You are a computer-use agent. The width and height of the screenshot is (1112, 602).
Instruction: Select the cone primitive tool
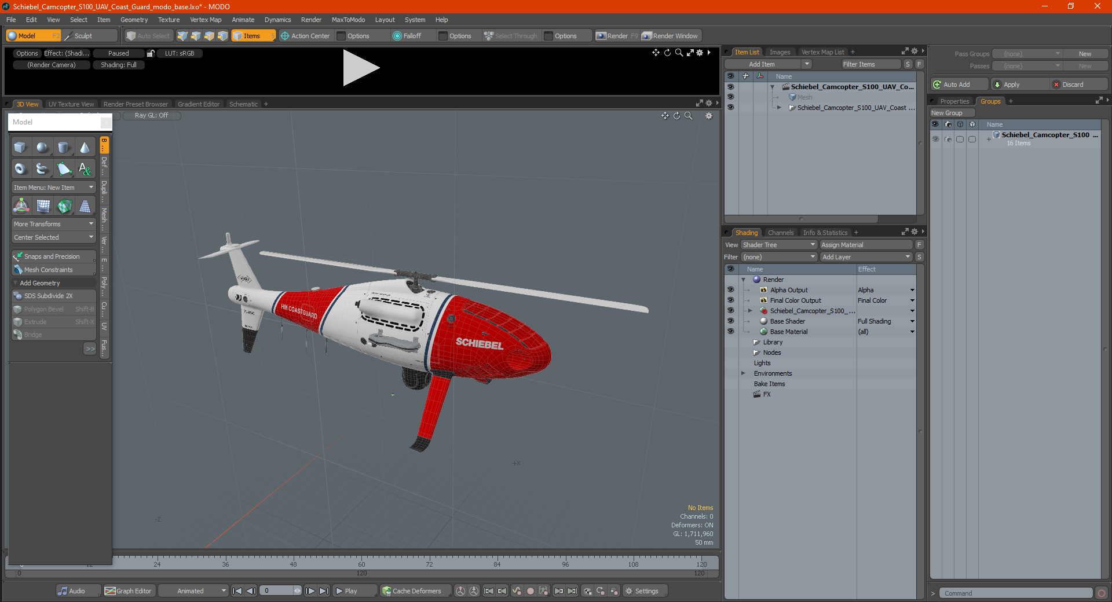coord(85,148)
